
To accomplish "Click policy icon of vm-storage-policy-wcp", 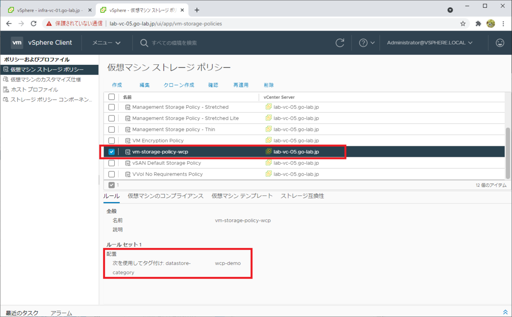I will [x=128, y=152].
